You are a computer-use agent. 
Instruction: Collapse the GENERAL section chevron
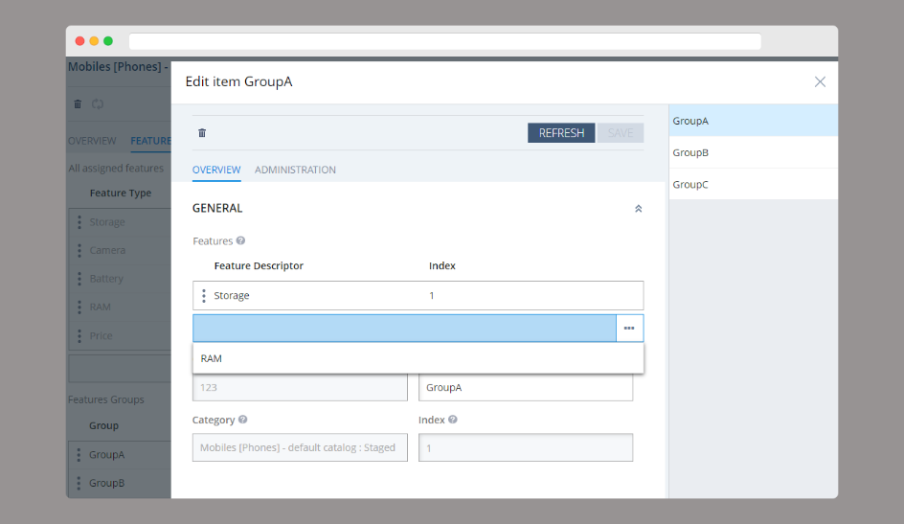coord(638,209)
